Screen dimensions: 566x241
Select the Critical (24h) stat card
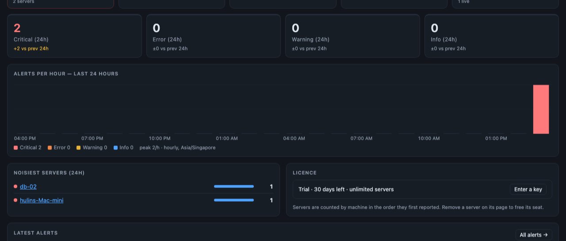[74, 36]
